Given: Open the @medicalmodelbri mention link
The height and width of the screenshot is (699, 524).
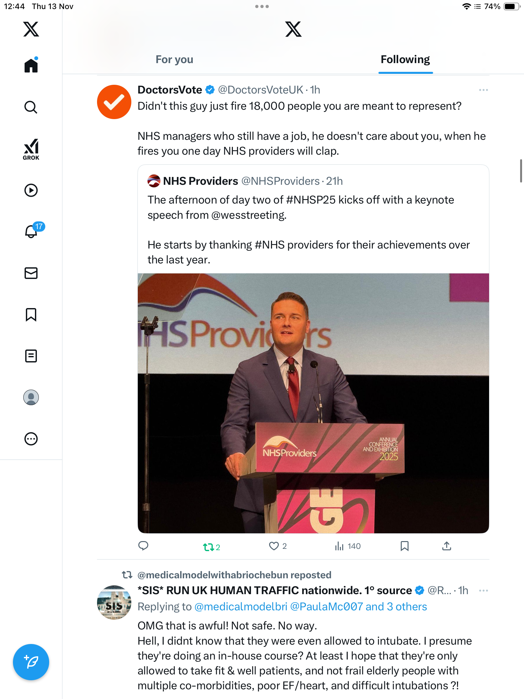Looking at the screenshot, I should pos(241,607).
